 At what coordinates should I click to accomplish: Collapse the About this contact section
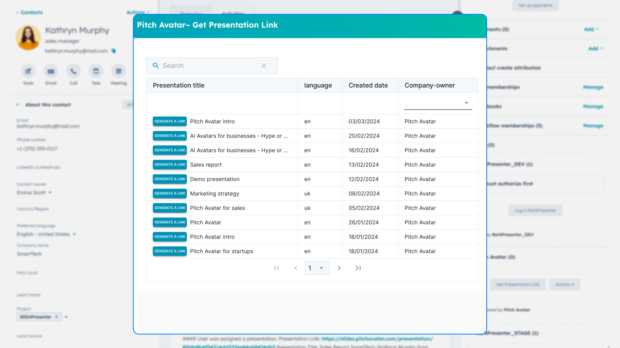pyautogui.click(x=17, y=104)
